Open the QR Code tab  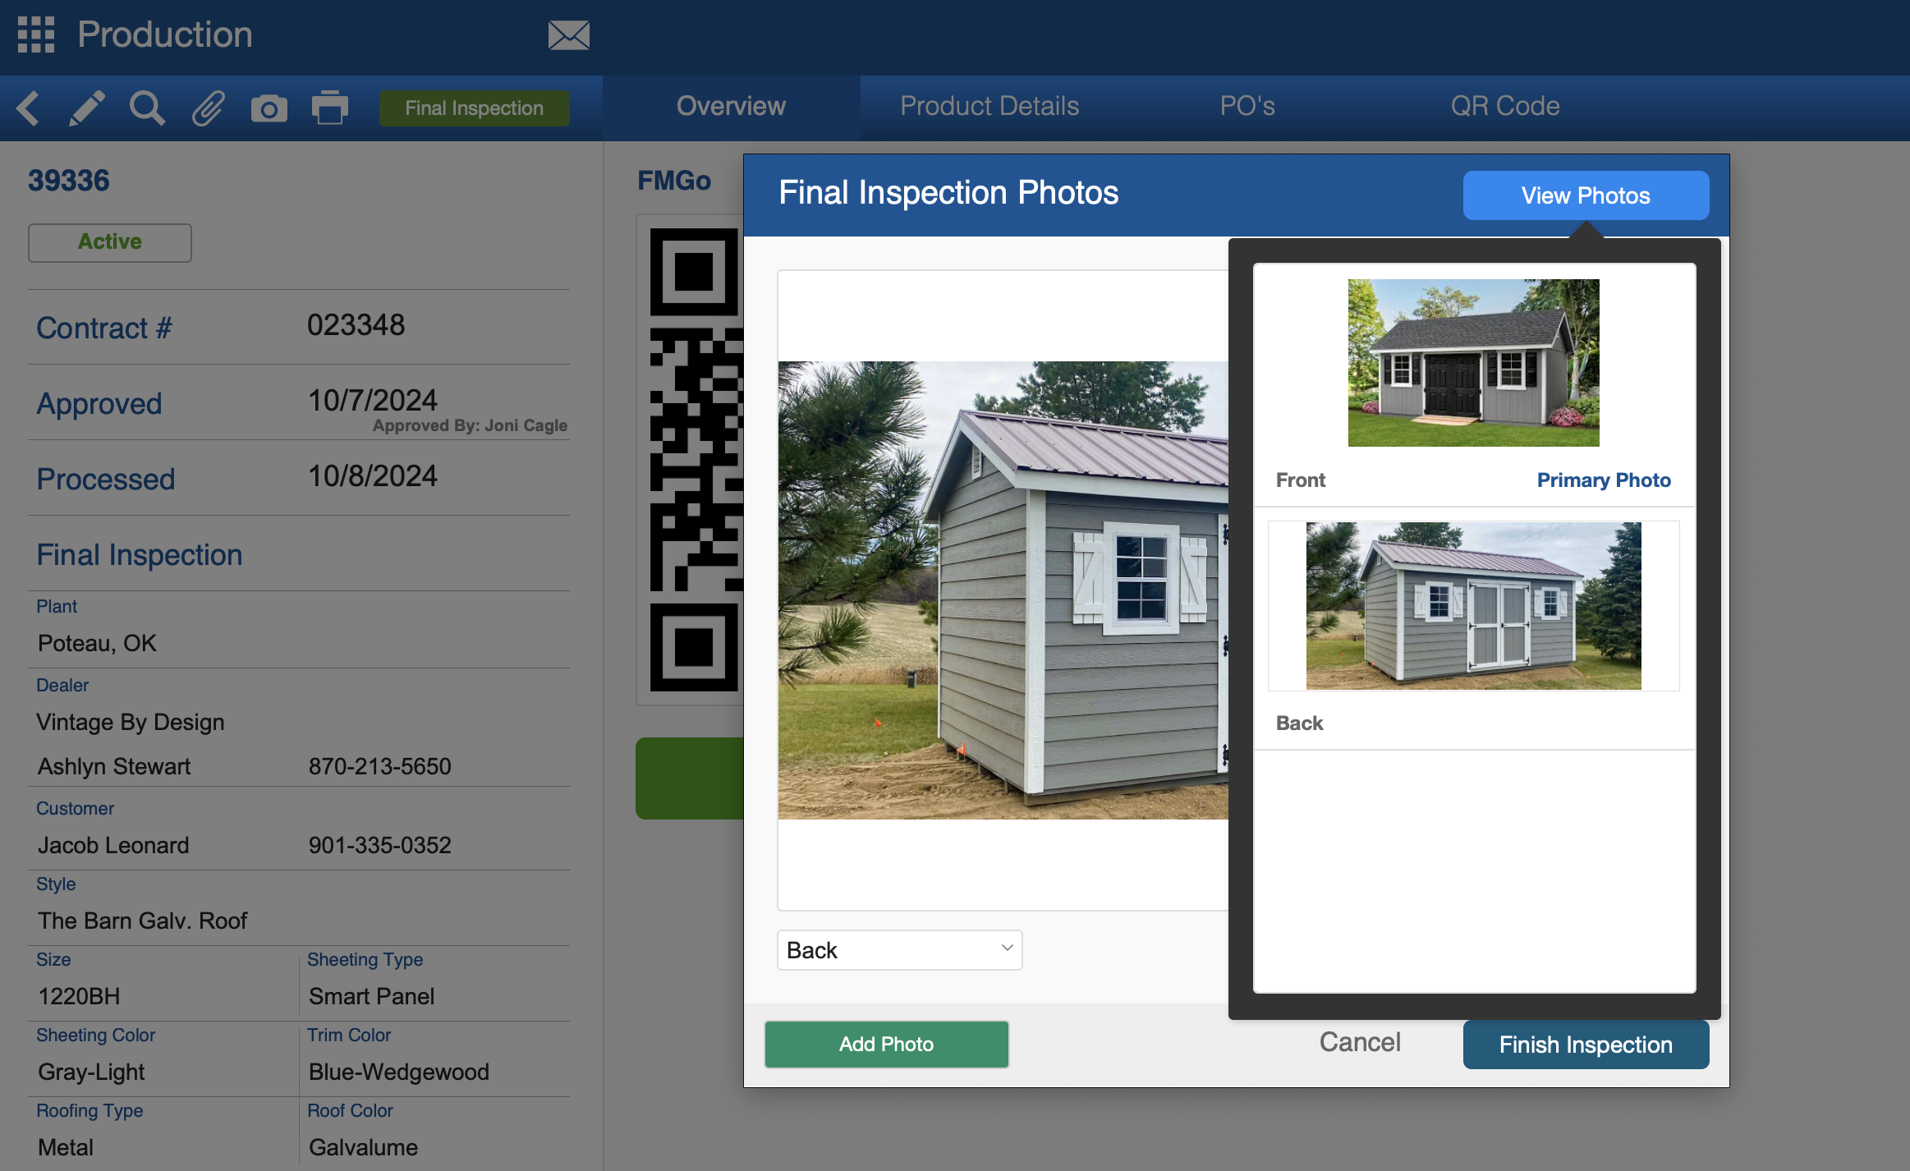[x=1505, y=106]
